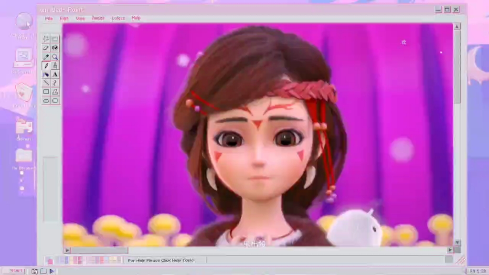Image resolution: width=489 pixels, height=275 pixels.
Task: Select the Text tool
Action: tap(55, 74)
